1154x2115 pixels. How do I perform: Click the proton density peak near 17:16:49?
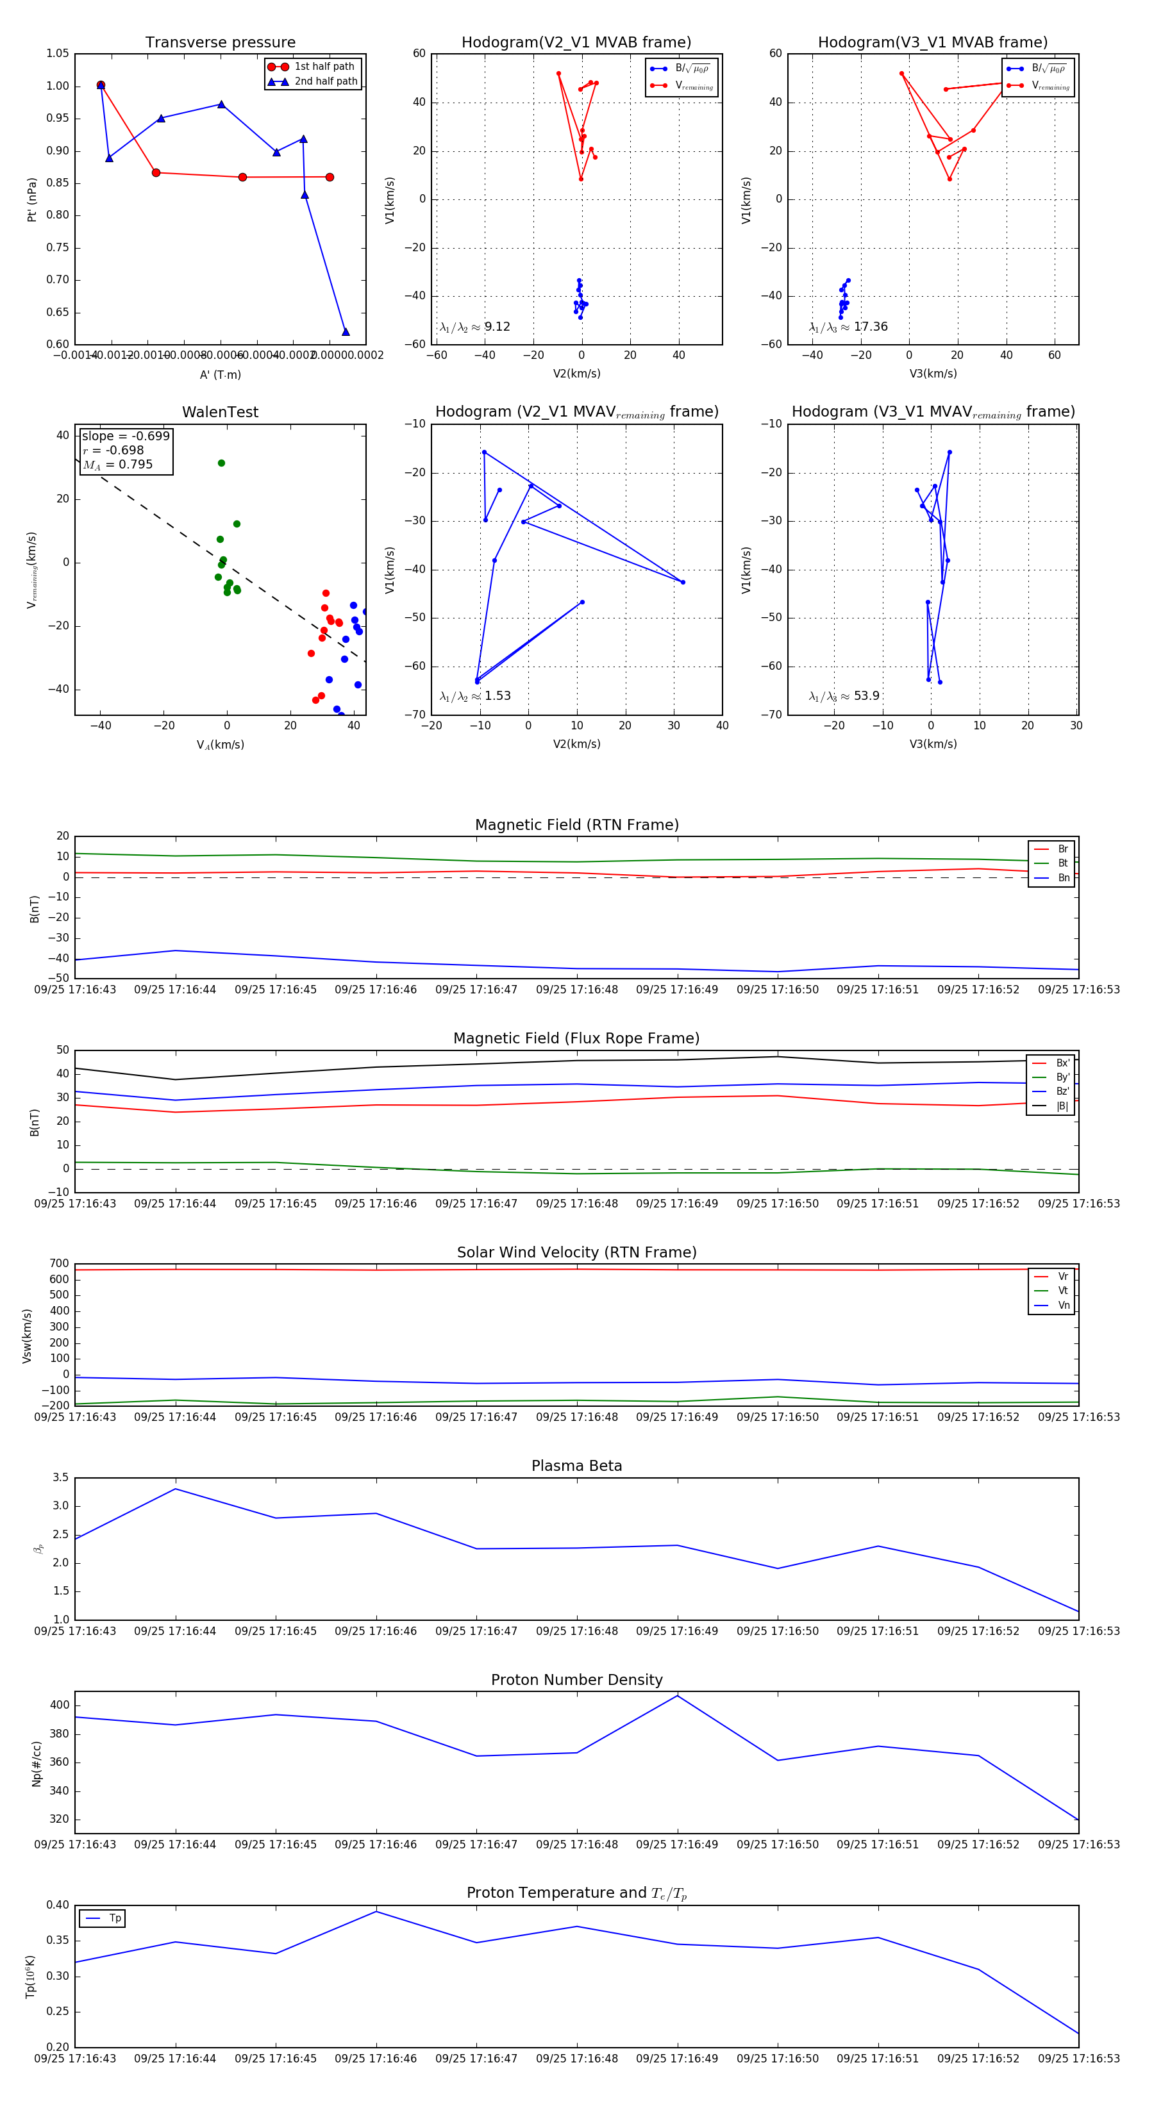click(x=678, y=1695)
